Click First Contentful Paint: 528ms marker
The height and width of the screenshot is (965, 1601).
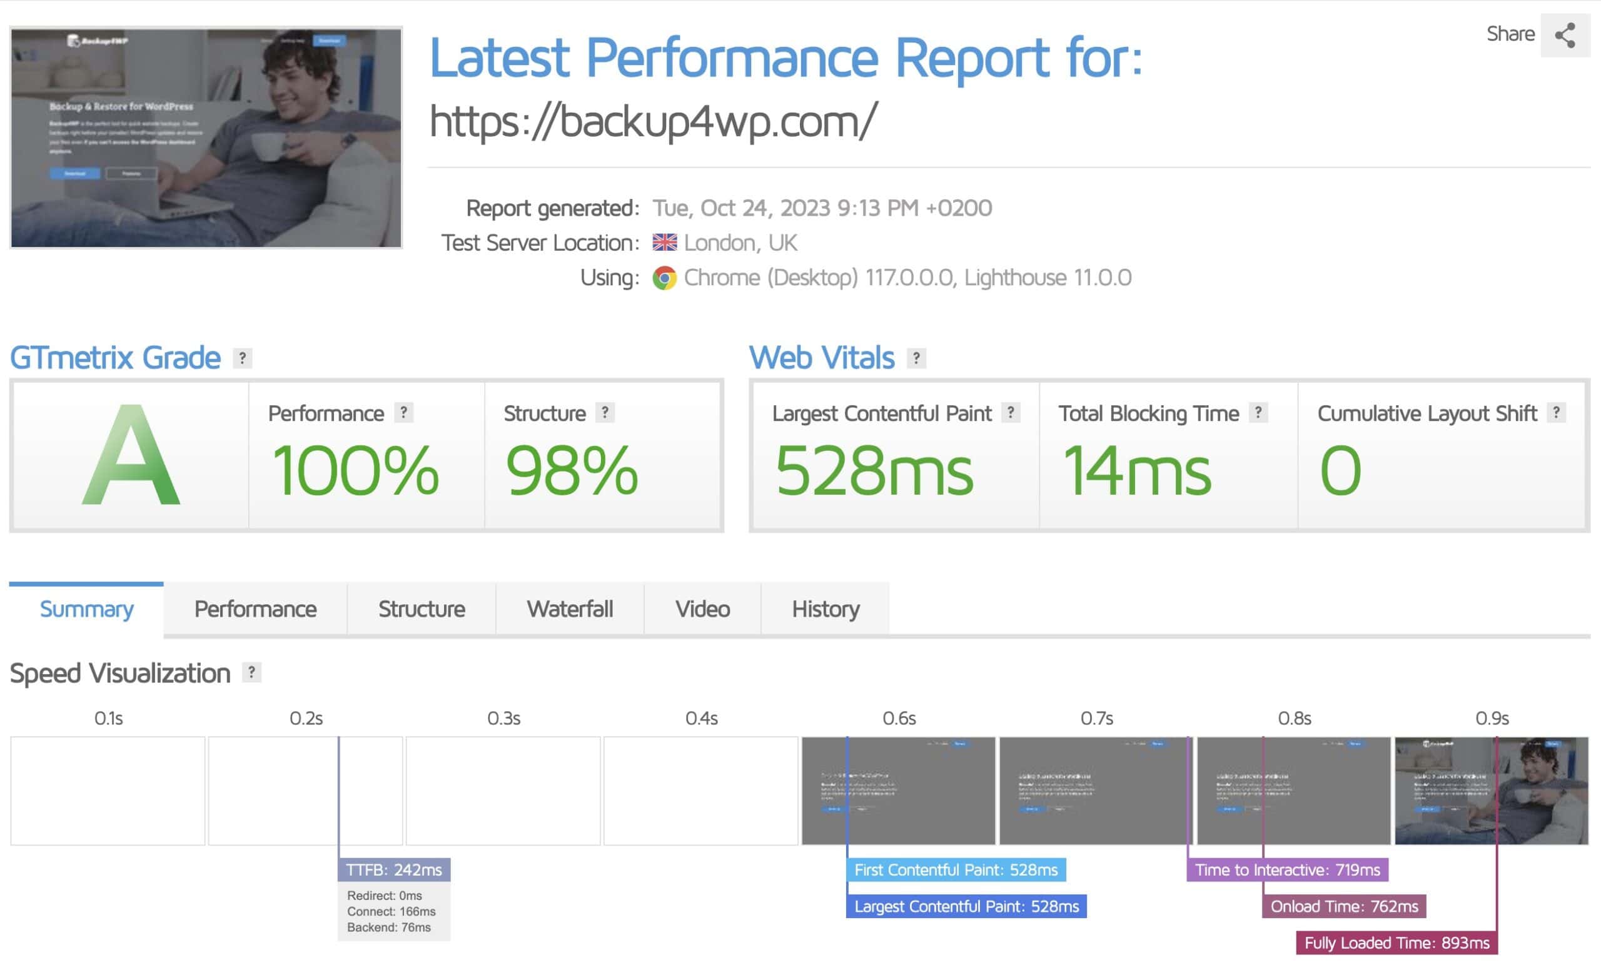pyautogui.click(x=956, y=869)
